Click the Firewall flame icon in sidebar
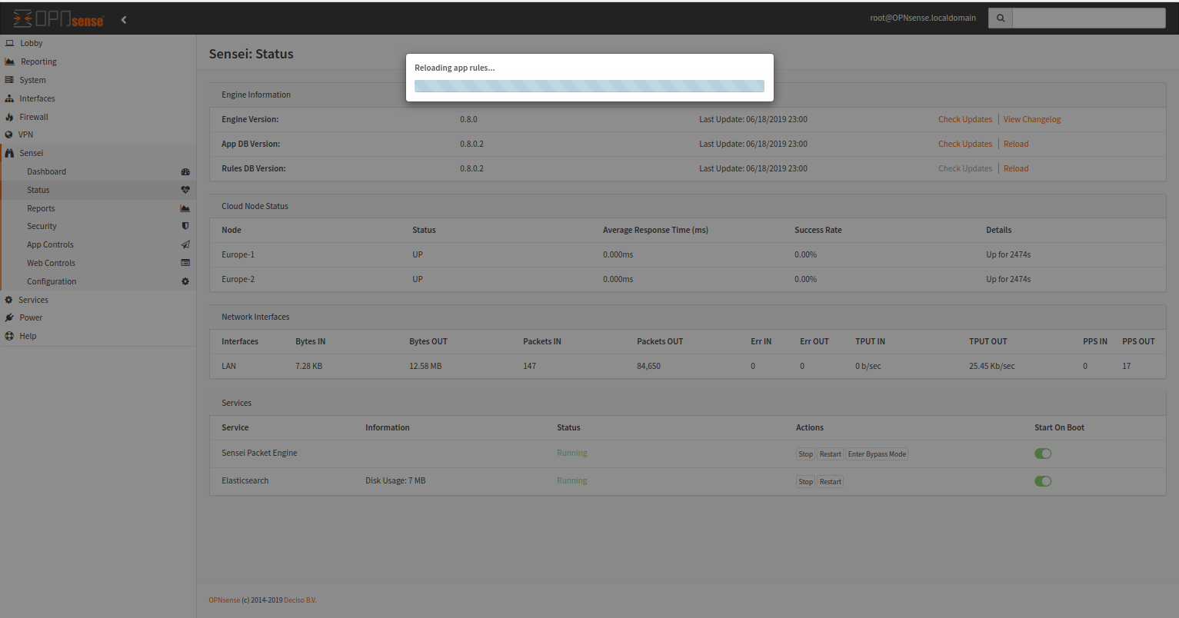The height and width of the screenshot is (618, 1179). [x=9, y=116]
